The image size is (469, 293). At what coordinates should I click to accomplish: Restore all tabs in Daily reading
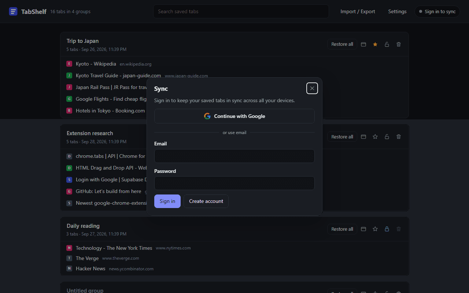[342, 229]
